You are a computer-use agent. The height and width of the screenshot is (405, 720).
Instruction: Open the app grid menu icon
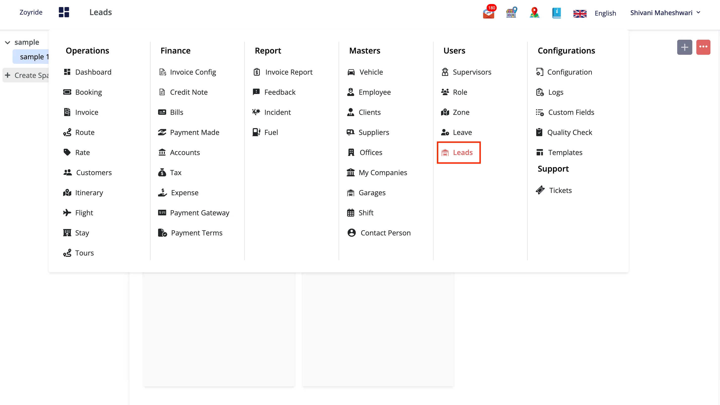point(64,12)
